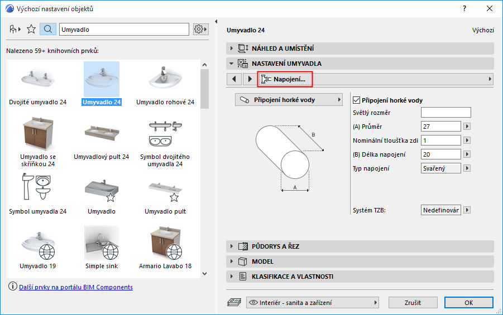503x315 pixels.
Task: Open the Napojení... page selector
Action: point(375,79)
